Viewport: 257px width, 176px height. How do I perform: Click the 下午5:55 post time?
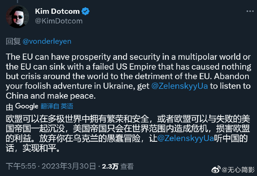[18, 166]
